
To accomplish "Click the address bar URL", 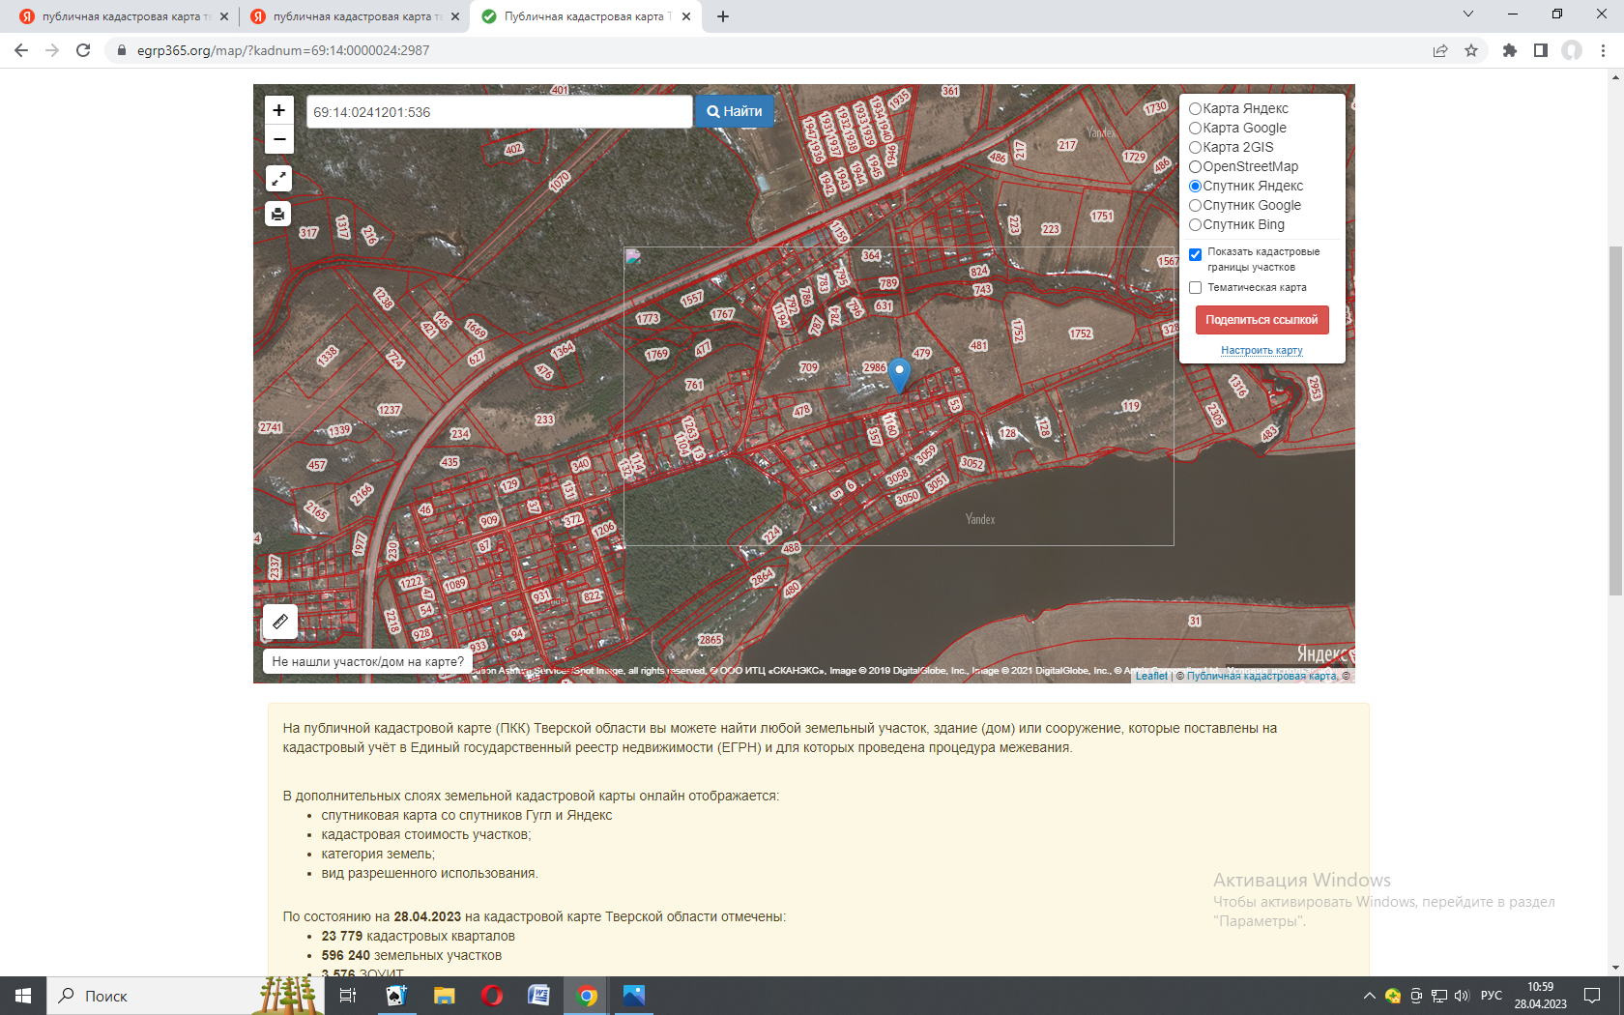I will coord(283,50).
